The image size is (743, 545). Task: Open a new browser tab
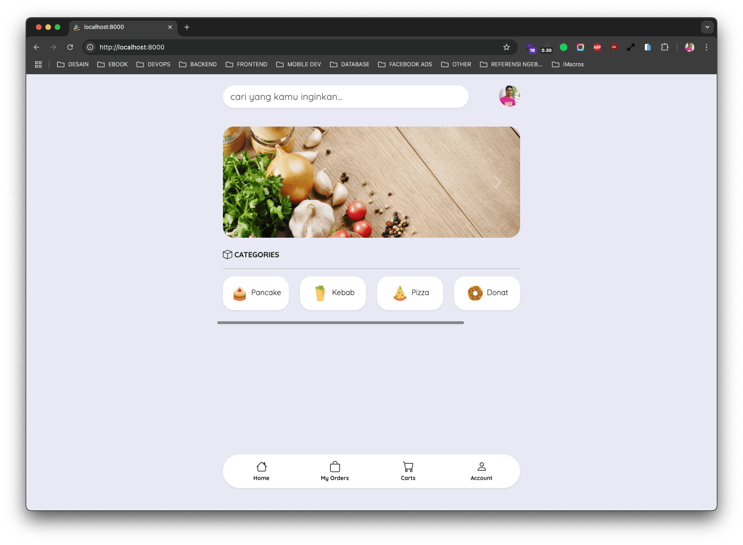coord(187,27)
